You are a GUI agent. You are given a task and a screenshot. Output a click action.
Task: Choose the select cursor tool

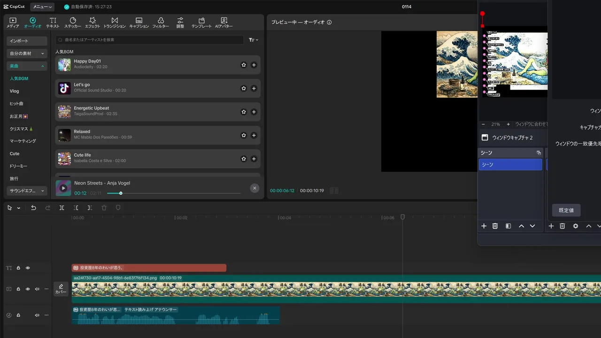(10, 207)
